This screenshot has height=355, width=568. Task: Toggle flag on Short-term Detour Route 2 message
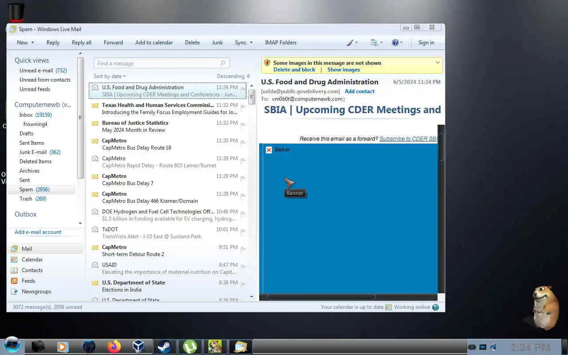click(243, 249)
